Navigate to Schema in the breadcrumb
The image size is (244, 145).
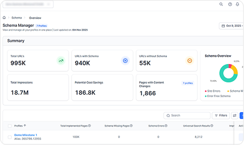[x=16, y=18]
